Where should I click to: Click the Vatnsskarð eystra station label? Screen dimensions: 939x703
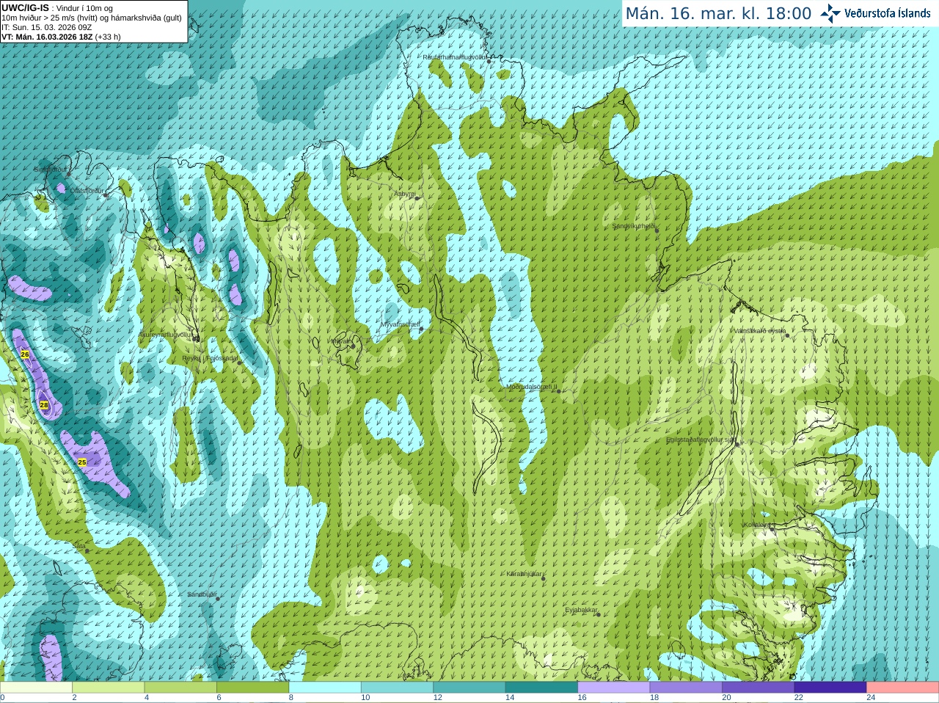click(x=760, y=331)
